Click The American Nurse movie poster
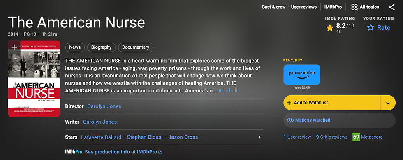Viewport: 403px width, 160px height. click(34, 79)
